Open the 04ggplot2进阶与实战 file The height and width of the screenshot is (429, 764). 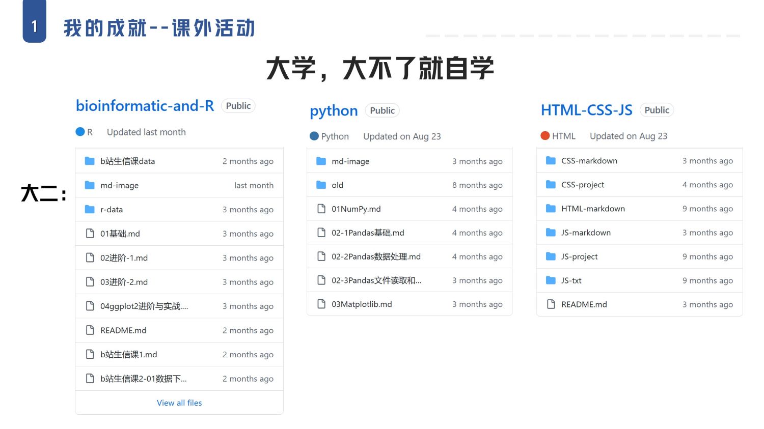tap(144, 306)
